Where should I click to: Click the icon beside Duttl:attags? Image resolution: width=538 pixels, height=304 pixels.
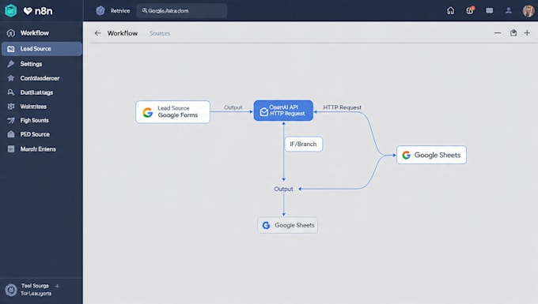[11, 92]
